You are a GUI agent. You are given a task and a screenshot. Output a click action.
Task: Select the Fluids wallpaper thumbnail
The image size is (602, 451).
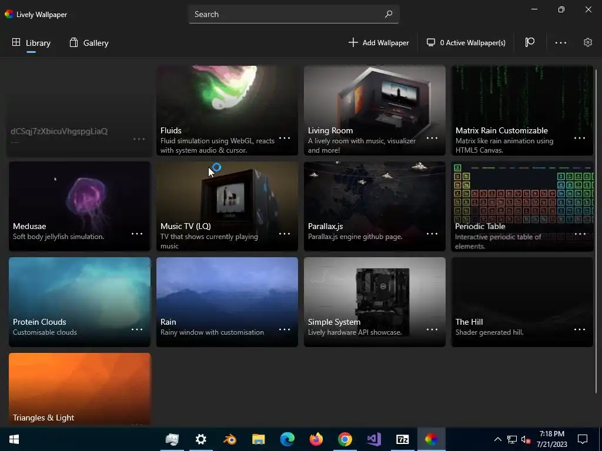pyautogui.click(x=227, y=110)
